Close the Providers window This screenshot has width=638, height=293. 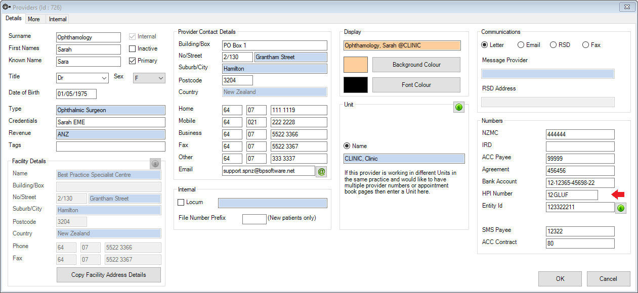[626, 7]
